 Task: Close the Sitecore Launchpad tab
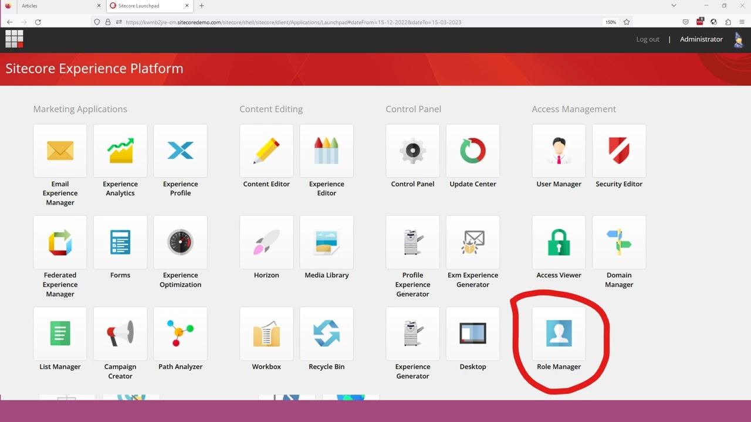click(x=187, y=6)
